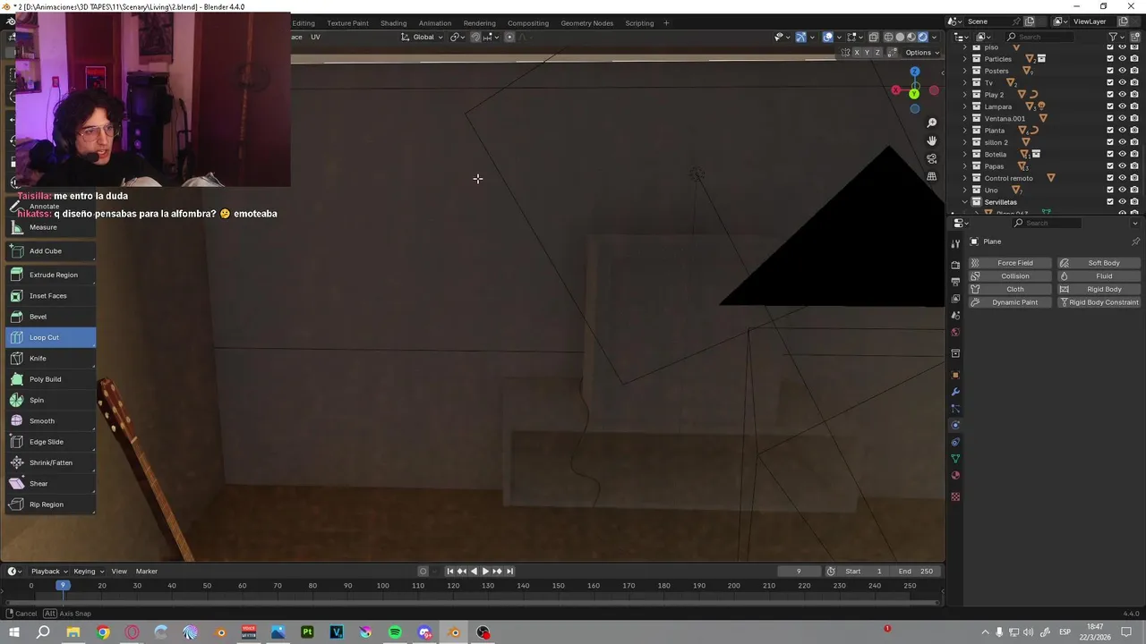Select the Loop Cut tool
This screenshot has height=644, width=1146.
pos(50,337)
